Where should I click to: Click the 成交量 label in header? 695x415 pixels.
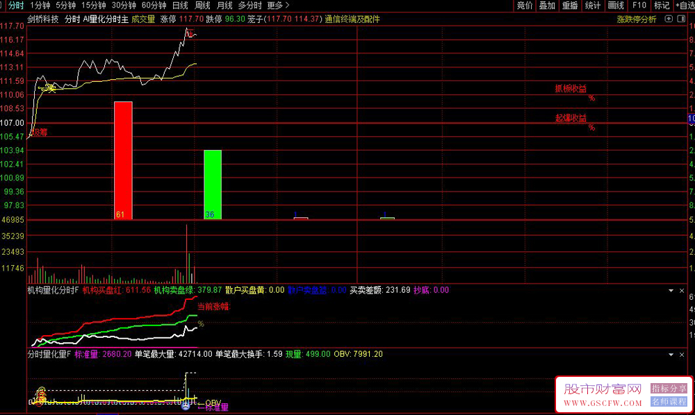143,19
